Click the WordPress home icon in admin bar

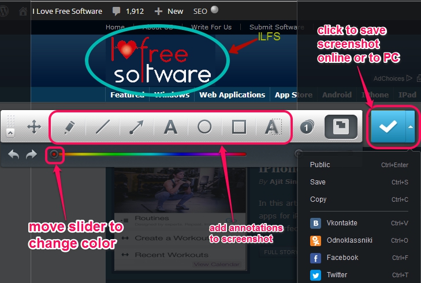tap(23, 12)
